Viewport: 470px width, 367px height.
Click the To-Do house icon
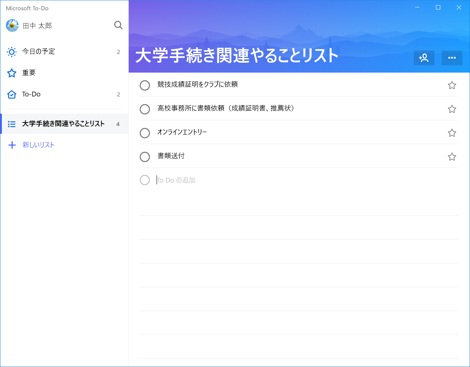[x=11, y=94]
